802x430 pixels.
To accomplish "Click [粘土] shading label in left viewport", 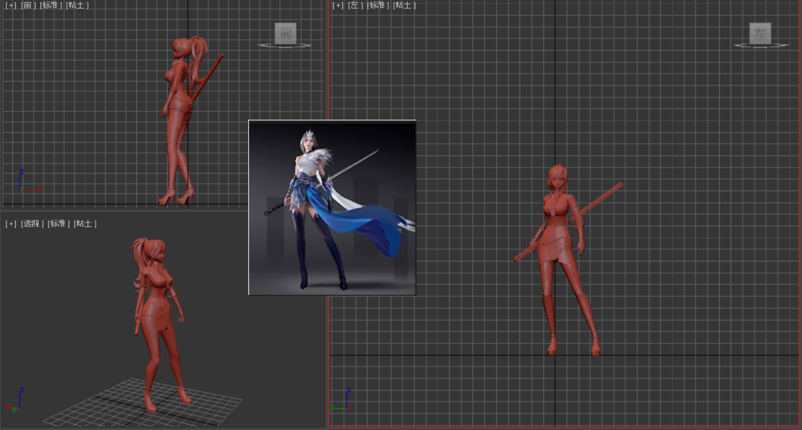I will coord(404,5).
